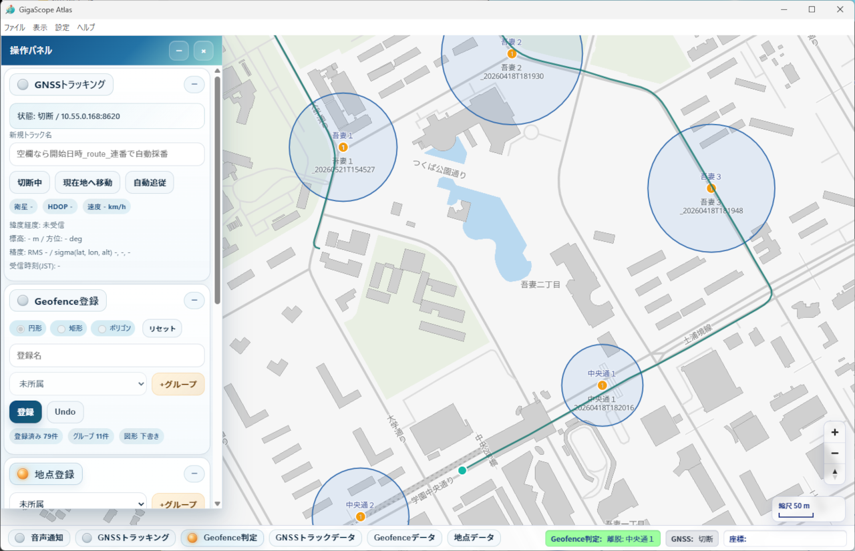Click the 中央通 2 orange marker

[361, 516]
